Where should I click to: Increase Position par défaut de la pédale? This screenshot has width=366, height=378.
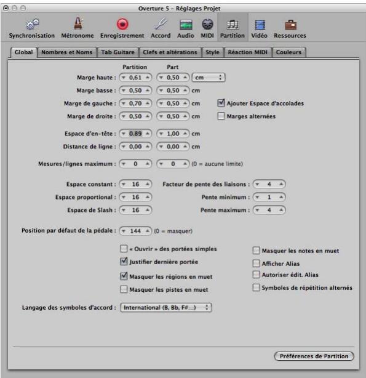tap(148, 231)
